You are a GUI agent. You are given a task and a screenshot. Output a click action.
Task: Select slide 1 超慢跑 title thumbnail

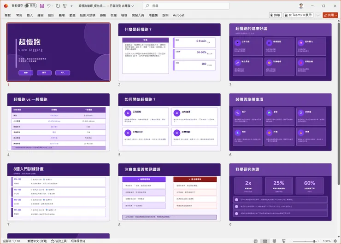[59, 52]
